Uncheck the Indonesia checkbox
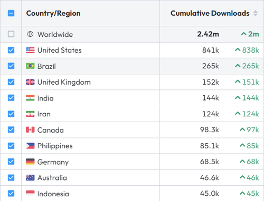This screenshot has height=201, width=264. 11,194
